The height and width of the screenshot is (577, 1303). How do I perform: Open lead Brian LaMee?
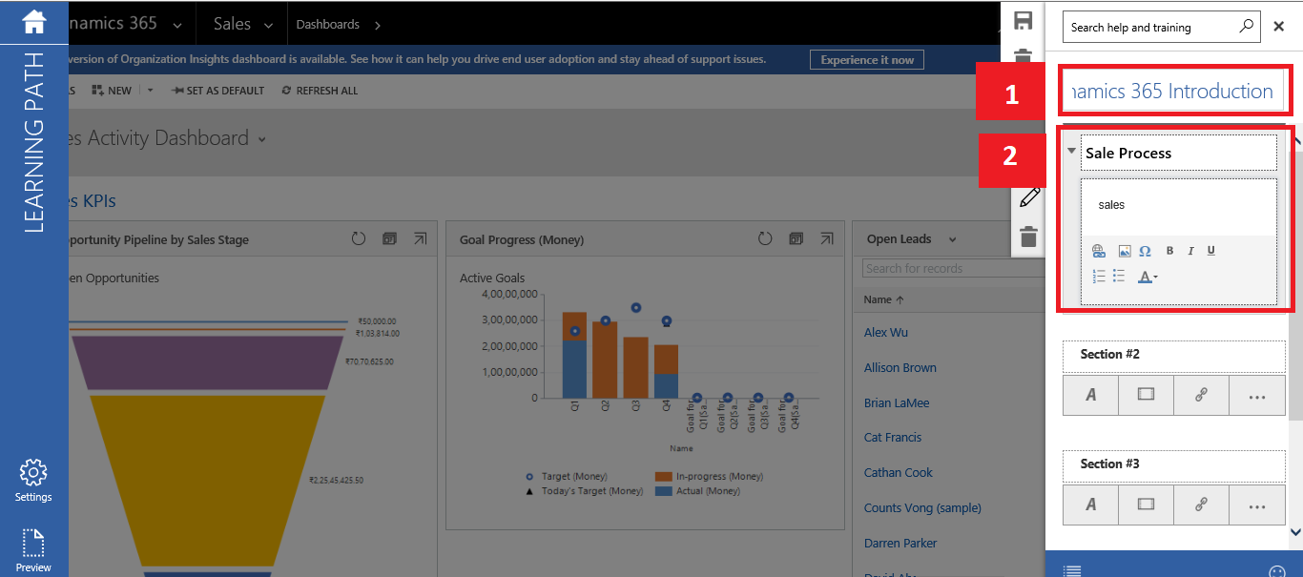tap(897, 403)
